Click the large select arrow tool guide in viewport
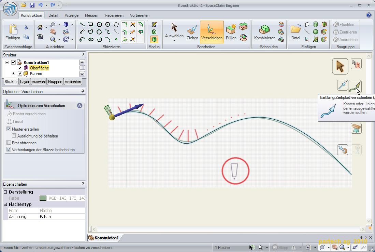375x252 pixels. coord(340,66)
